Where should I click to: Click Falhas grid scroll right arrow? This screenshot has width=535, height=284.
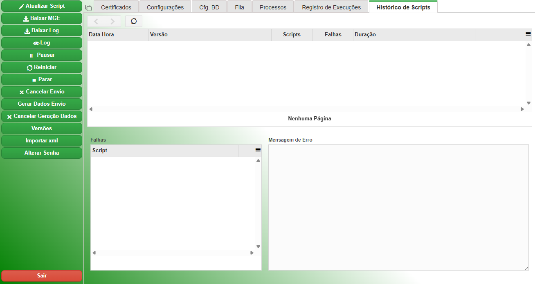click(252, 253)
